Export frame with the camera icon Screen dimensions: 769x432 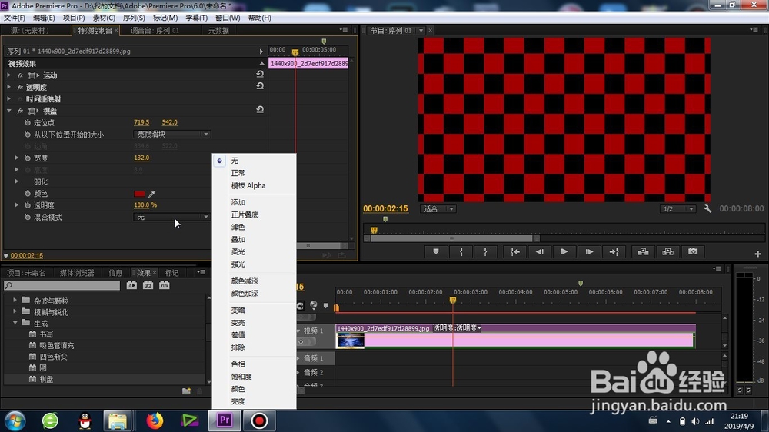693,251
